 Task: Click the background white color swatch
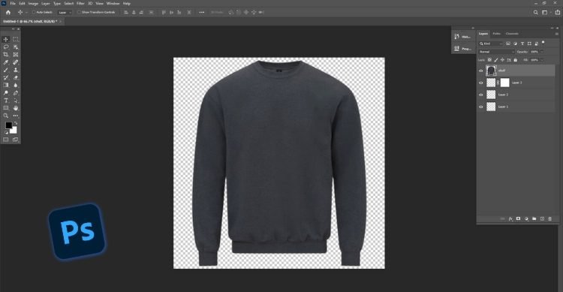[x=14, y=131]
